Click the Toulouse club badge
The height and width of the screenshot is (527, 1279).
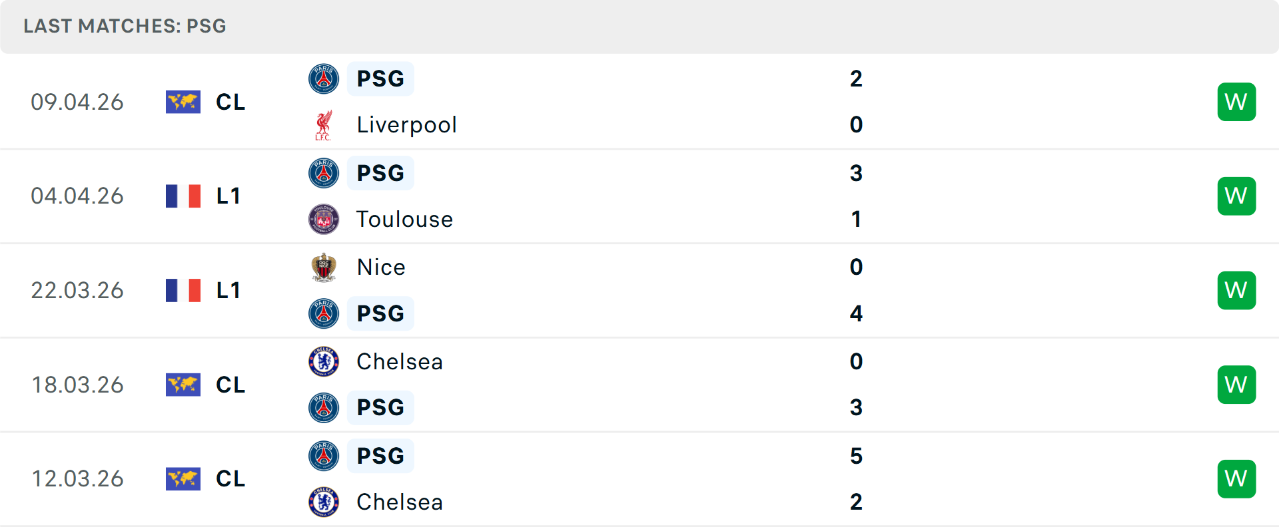coord(324,219)
